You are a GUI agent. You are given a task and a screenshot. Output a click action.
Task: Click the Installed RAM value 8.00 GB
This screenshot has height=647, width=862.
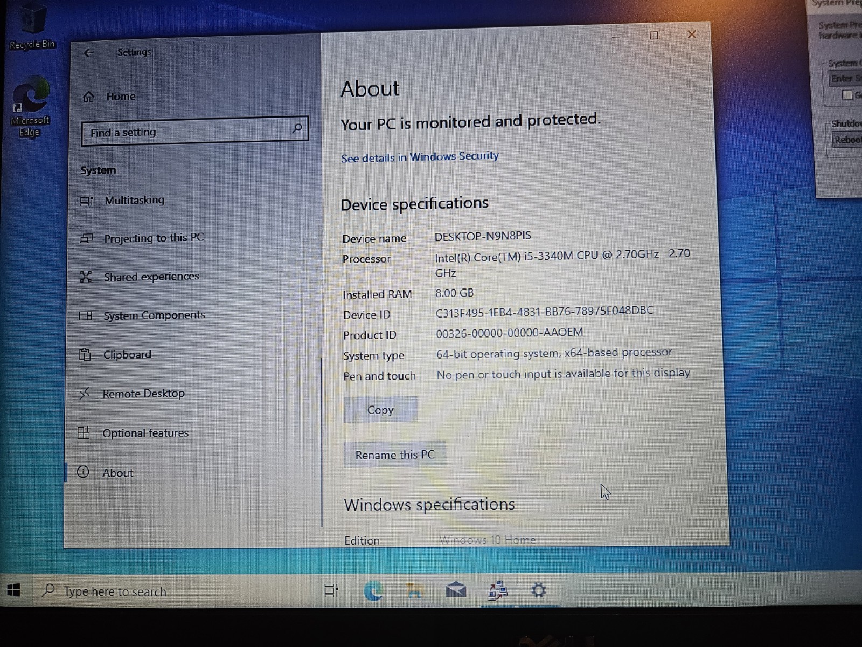[x=455, y=293]
